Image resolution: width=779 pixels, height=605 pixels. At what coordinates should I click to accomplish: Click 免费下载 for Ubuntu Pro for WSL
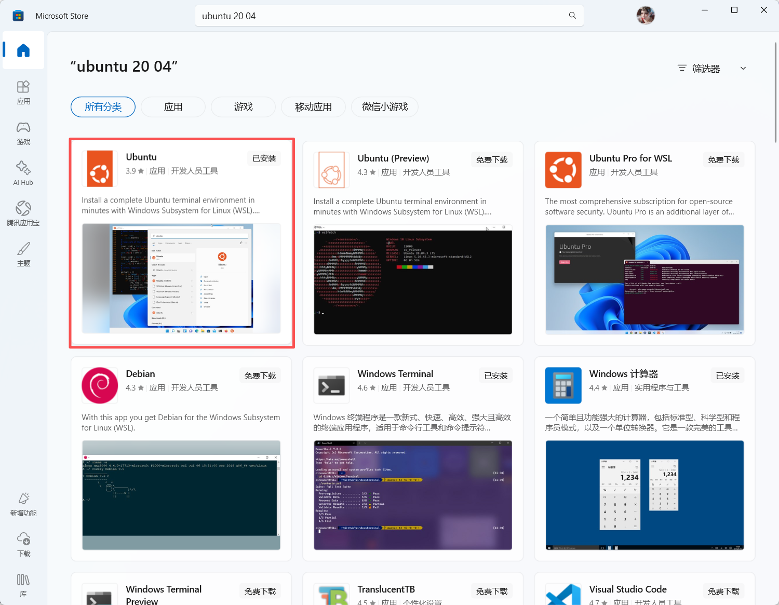click(x=723, y=160)
